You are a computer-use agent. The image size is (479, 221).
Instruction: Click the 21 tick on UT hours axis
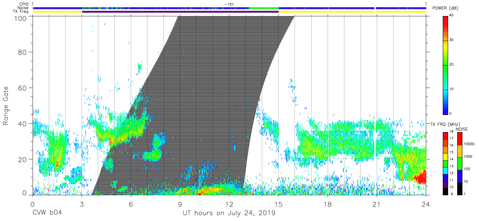point(377,204)
